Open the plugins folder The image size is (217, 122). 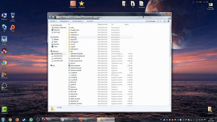73,40
